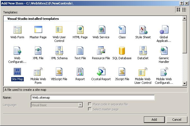
Task: Toggle Place code in separate file checkbox
Action: coord(90,104)
